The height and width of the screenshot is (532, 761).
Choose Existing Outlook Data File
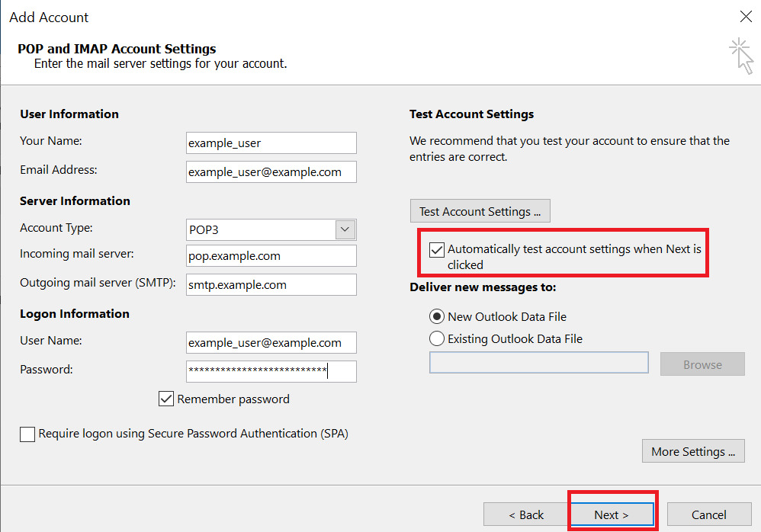pos(437,338)
